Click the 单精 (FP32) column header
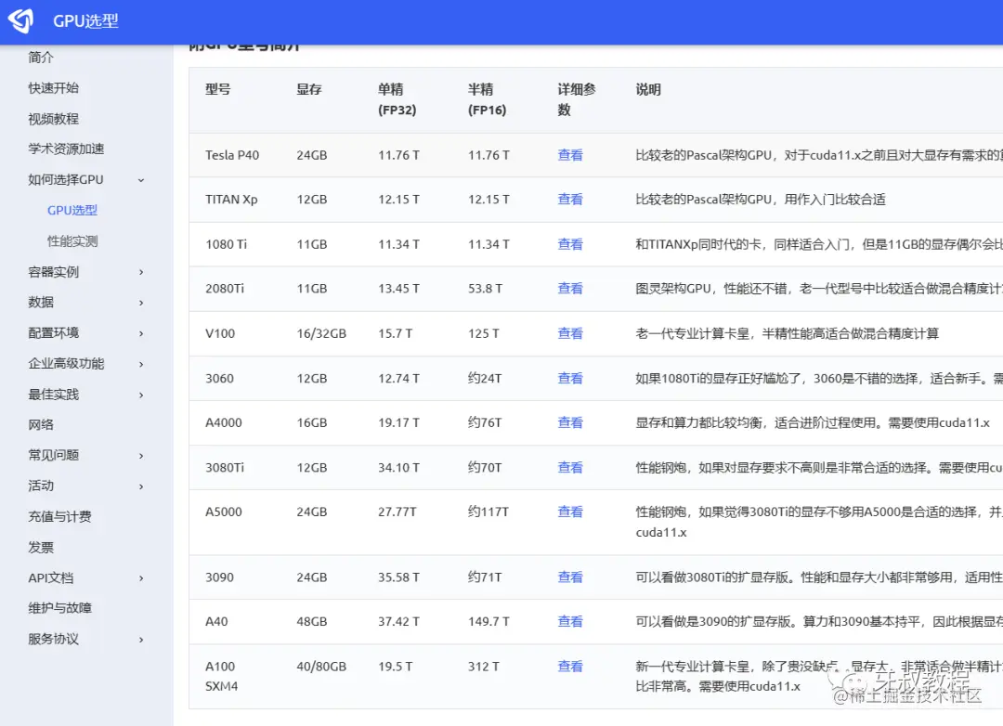This screenshot has height=726, width=1003. coord(397,99)
